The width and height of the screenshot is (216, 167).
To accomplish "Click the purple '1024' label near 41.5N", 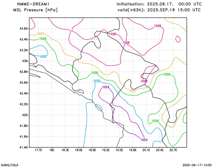I will point(144,140).
